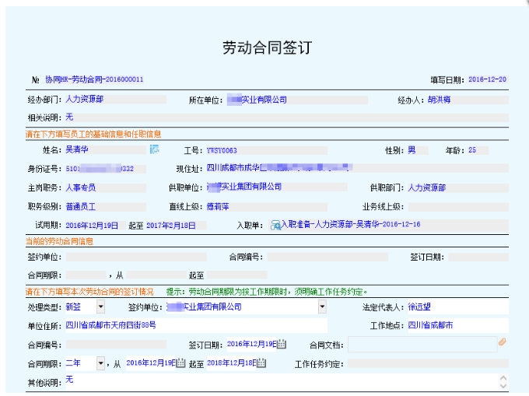Click the 法定代表人 field with 徐远望
The height and width of the screenshot is (396, 529).
(457, 307)
